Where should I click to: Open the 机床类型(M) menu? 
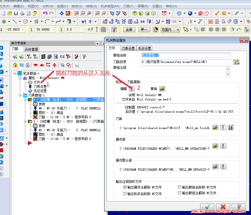(x=110, y=6)
